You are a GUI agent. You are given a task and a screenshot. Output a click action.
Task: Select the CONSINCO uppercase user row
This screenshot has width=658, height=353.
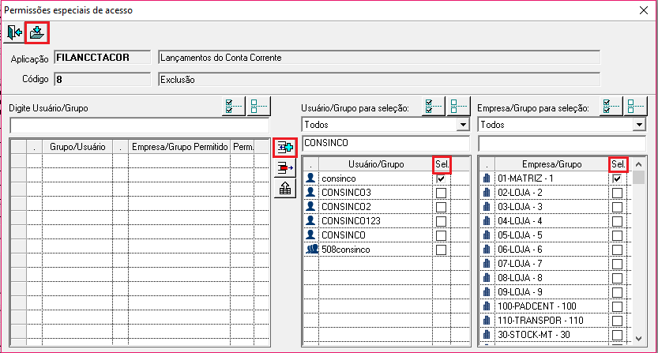(x=344, y=235)
